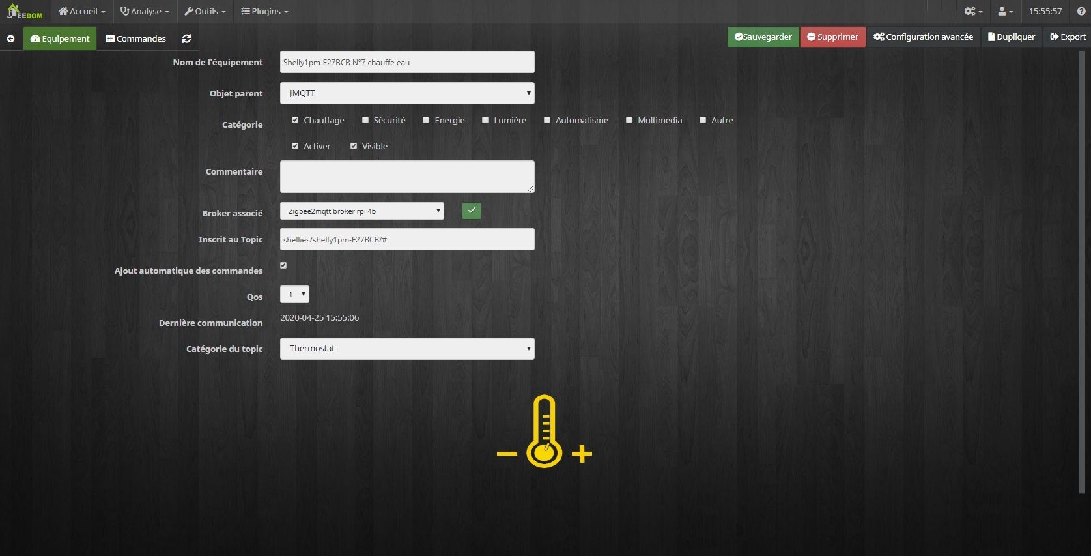The image size is (1091, 556).
Task: Click the date 2020-04-25 15:55:06
Action: 319,318
